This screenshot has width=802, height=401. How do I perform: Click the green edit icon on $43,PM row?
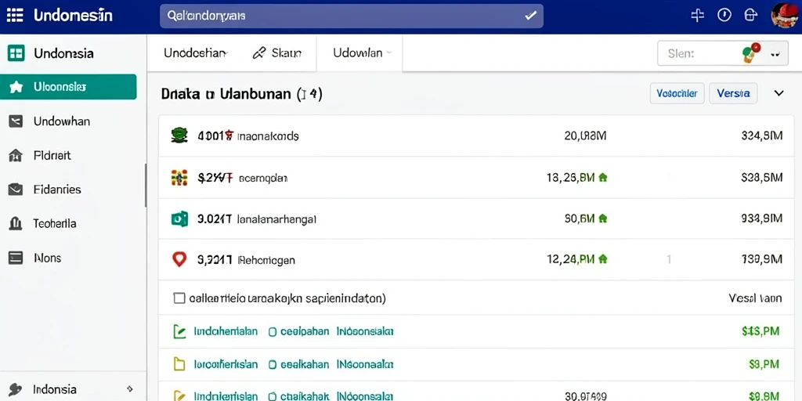(x=179, y=331)
